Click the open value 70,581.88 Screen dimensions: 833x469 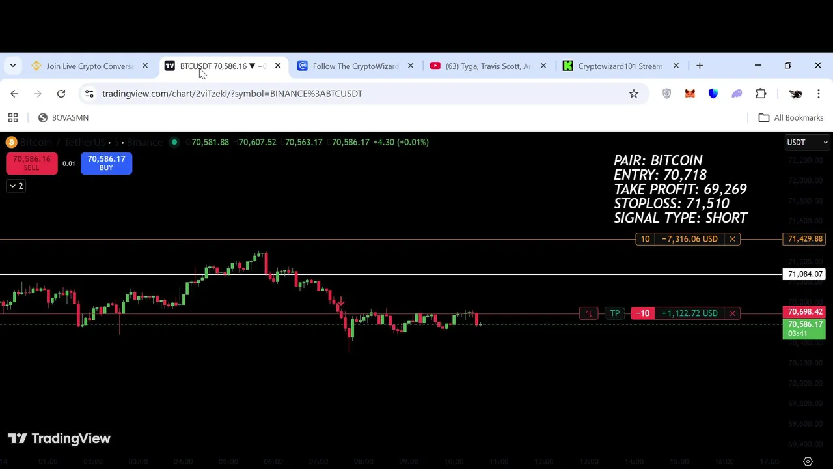point(210,142)
